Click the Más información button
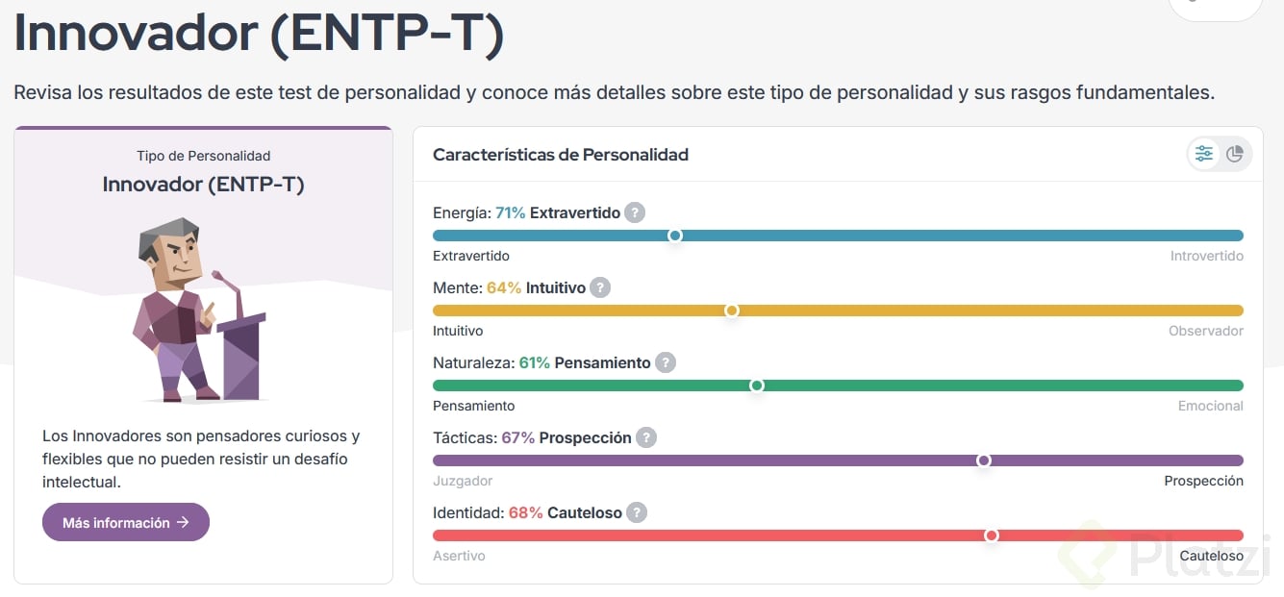 click(126, 523)
